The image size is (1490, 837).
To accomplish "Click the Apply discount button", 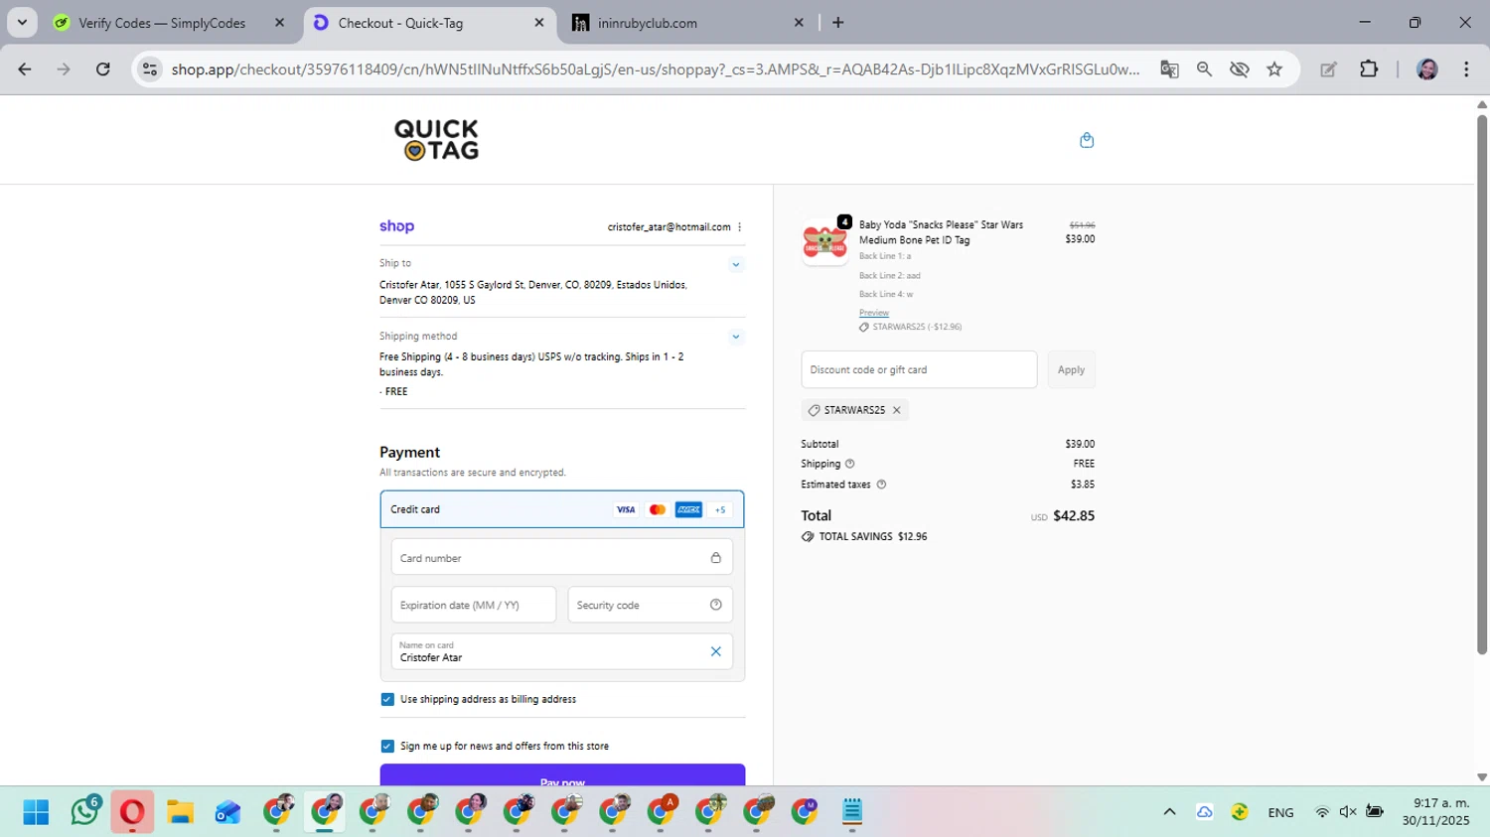I will pos(1071,369).
